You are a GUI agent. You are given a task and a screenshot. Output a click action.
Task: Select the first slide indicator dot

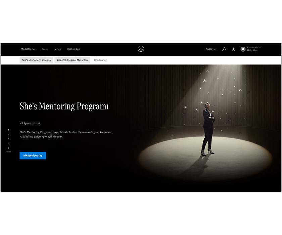click(x=8, y=130)
